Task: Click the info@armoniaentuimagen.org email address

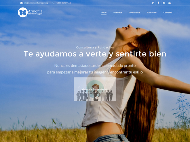Action: (x=36, y=3)
